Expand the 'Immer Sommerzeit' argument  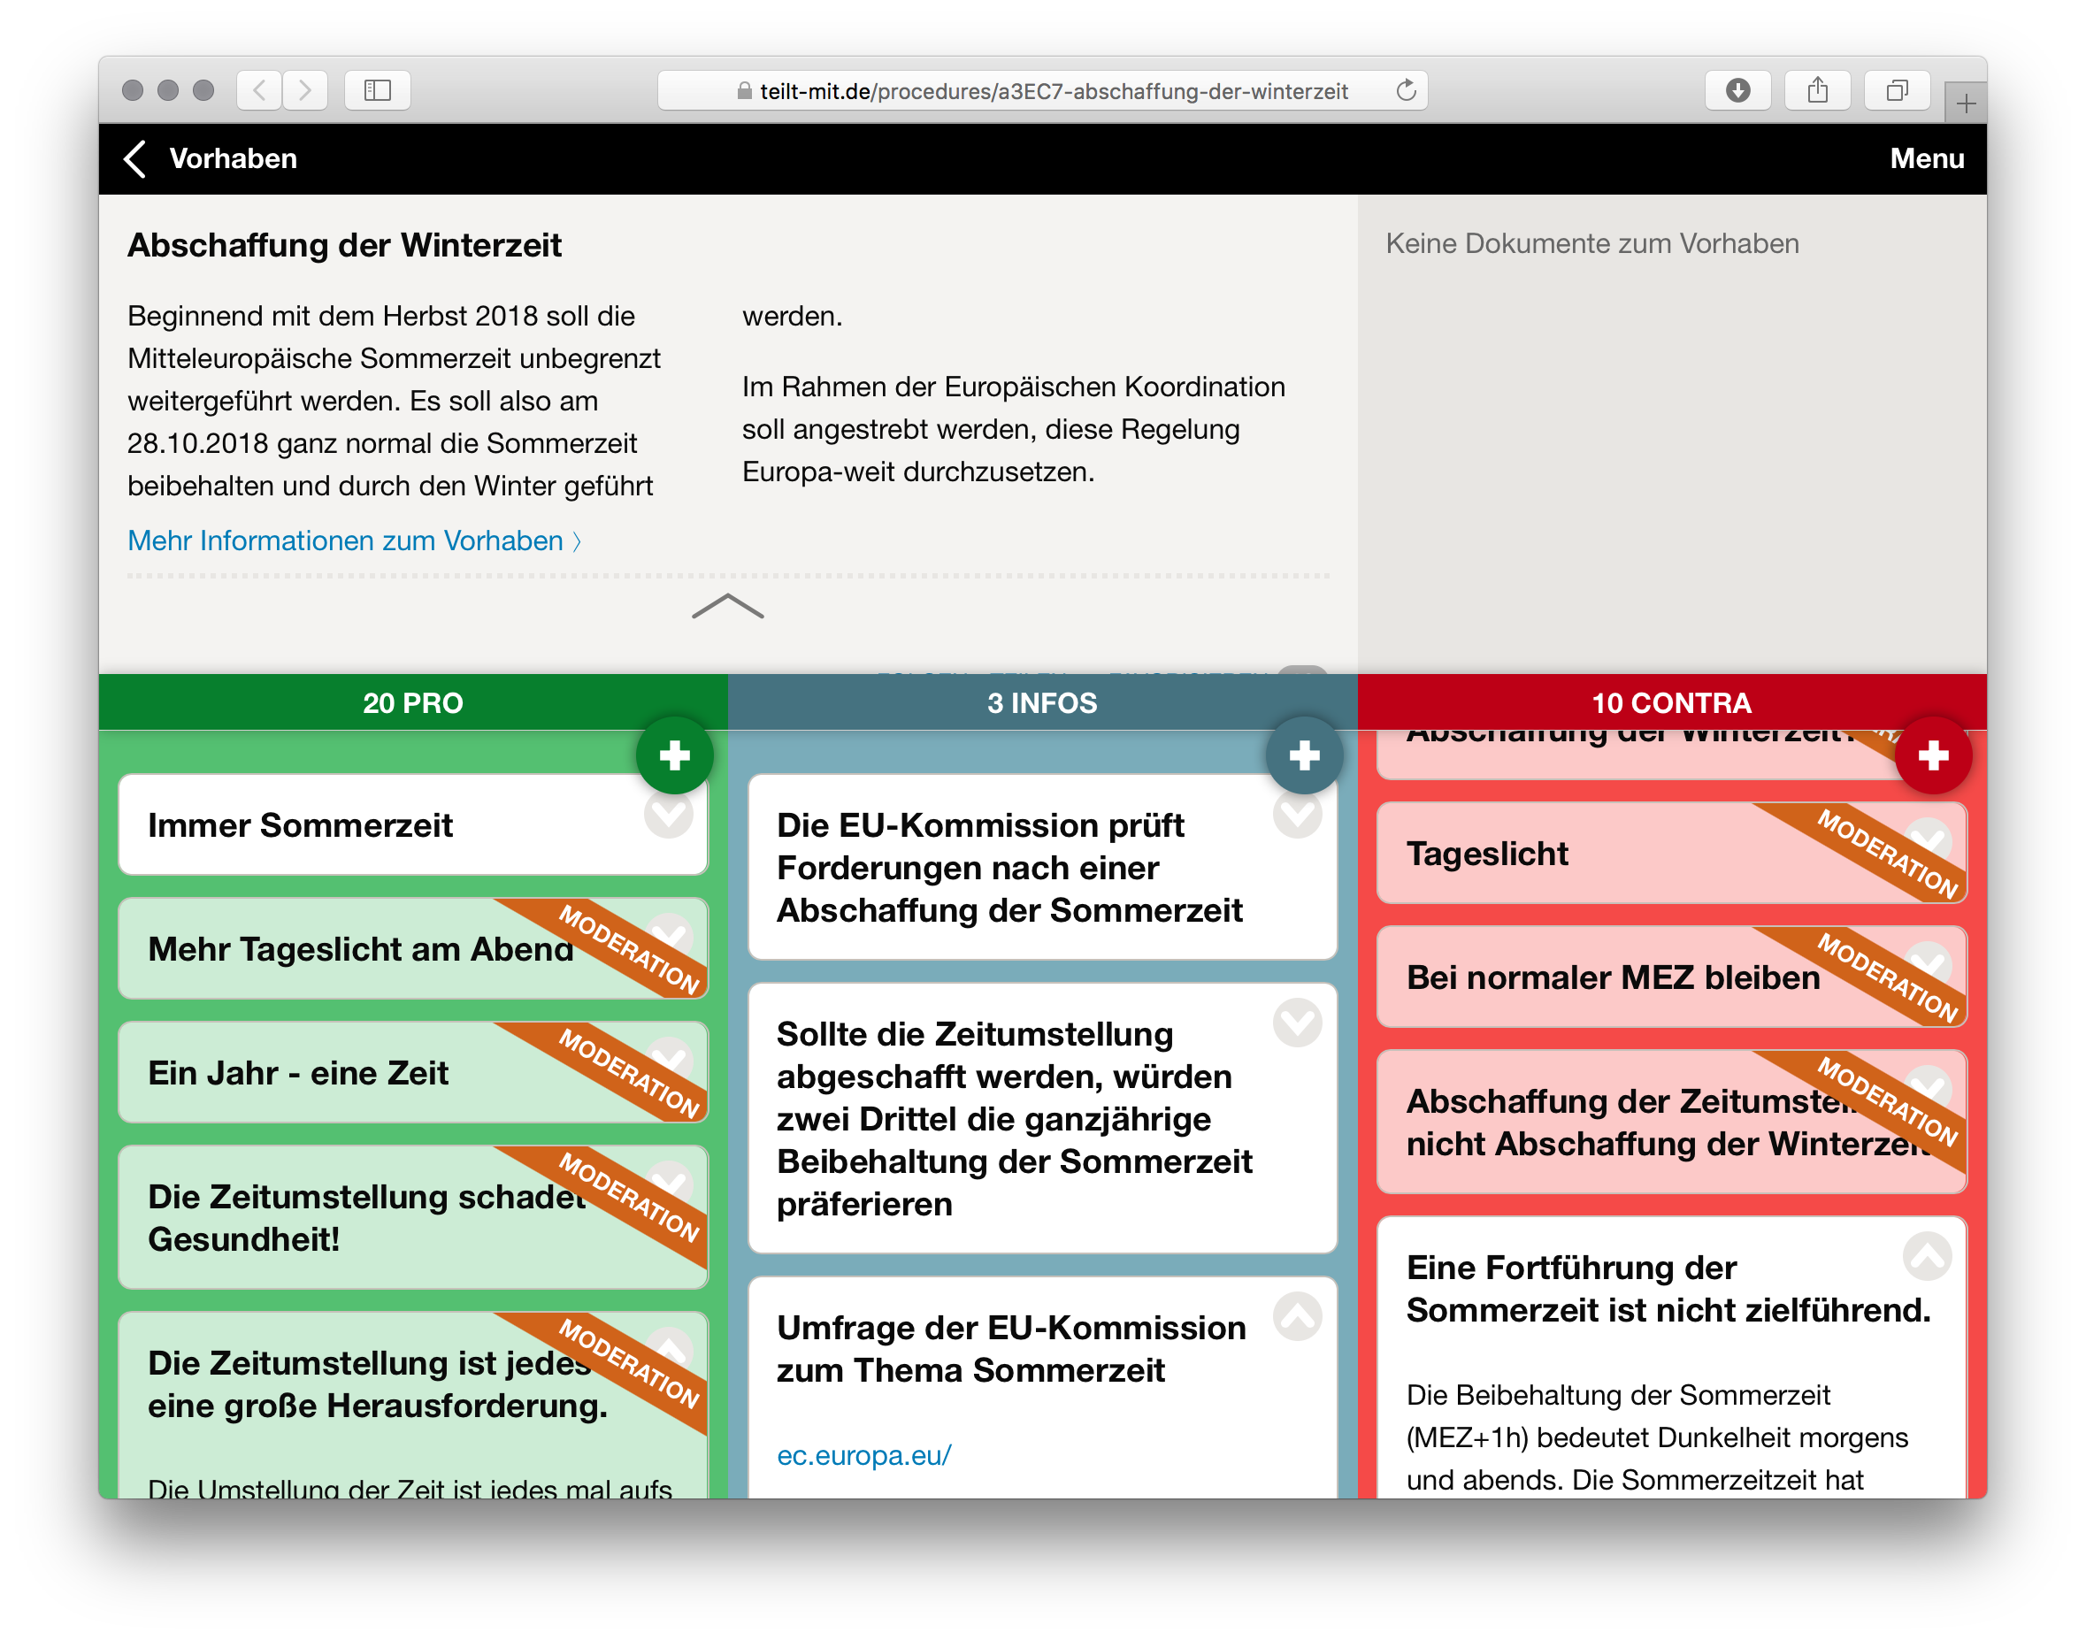point(670,816)
